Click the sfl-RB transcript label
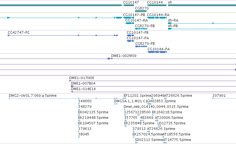The width and height of the screenshot is (236, 144). [173, 26]
